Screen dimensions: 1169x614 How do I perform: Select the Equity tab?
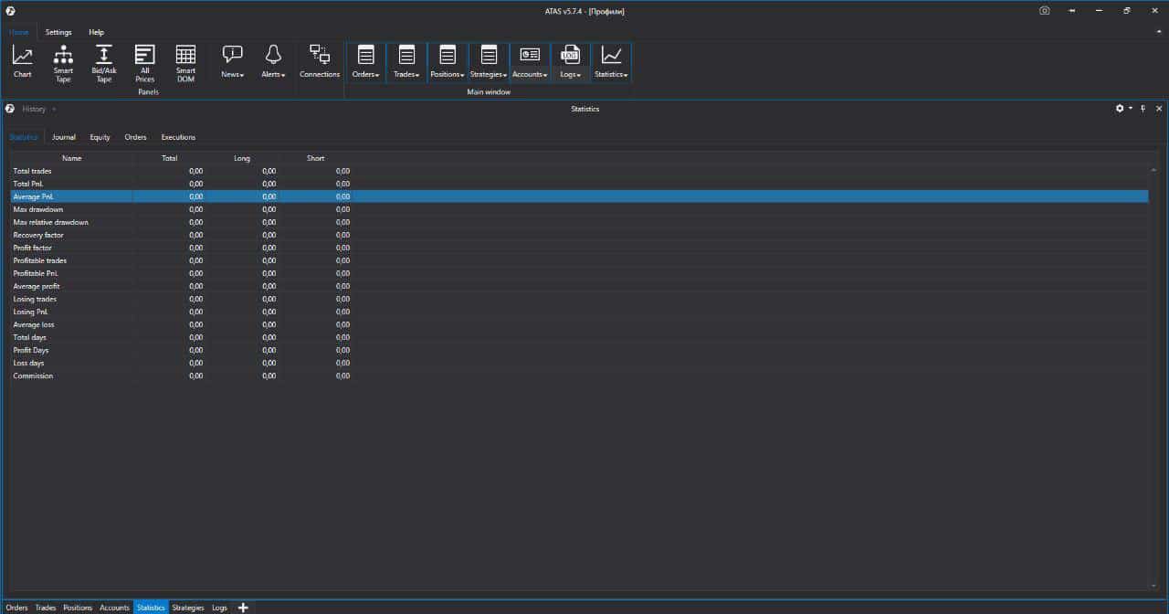[x=100, y=137]
